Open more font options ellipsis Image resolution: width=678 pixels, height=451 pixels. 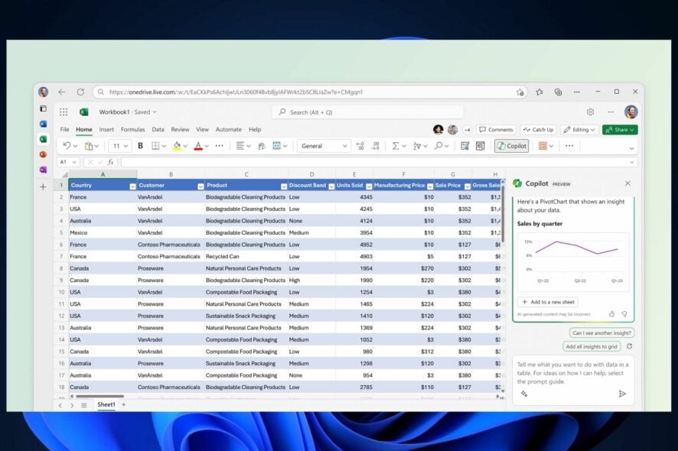[x=219, y=146]
